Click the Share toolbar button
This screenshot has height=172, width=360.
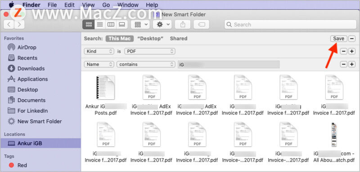[183, 25]
